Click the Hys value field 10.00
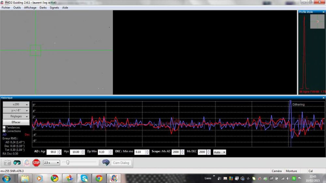 76,152
